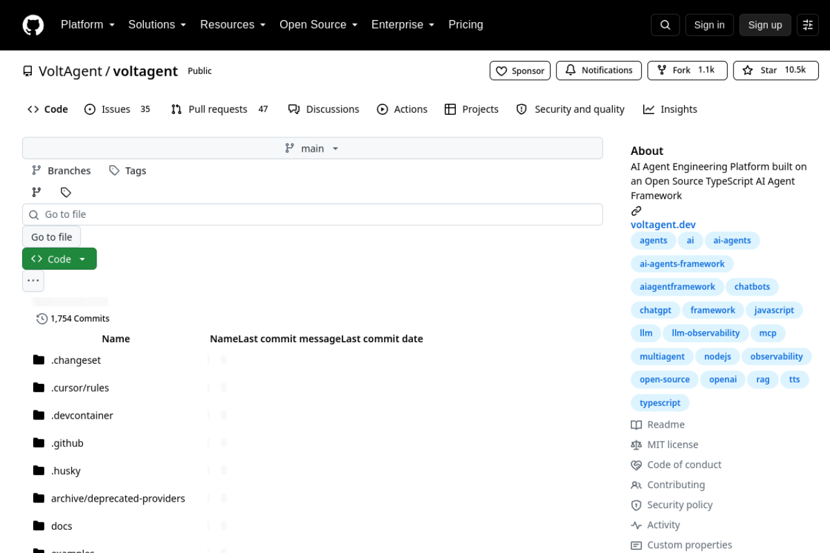Screen dimensions: 830x553
Task: Open the search magnifier icon in header
Action: (x=665, y=25)
